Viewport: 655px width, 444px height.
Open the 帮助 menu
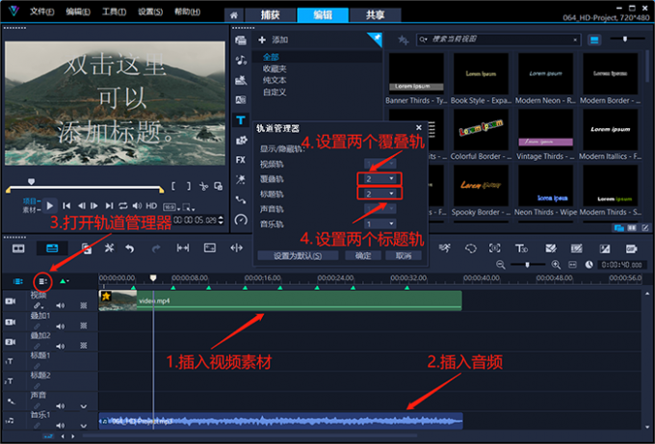coord(187,12)
